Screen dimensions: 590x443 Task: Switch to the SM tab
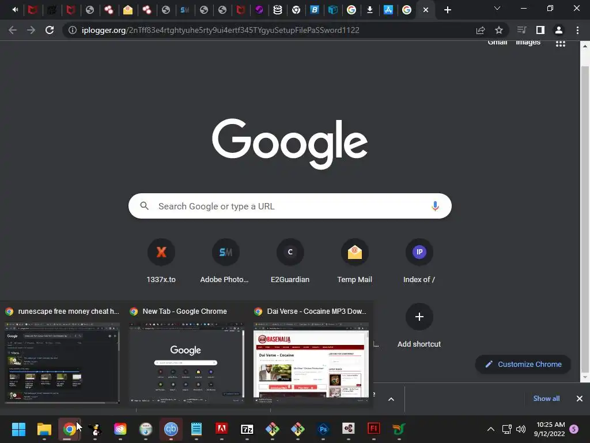pos(185,10)
